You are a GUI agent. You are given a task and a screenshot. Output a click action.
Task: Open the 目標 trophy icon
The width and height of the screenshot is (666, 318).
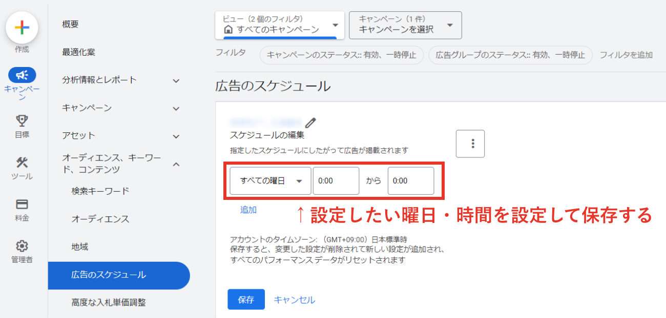coord(22,121)
